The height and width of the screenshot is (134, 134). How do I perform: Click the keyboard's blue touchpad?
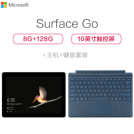click(100, 109)
